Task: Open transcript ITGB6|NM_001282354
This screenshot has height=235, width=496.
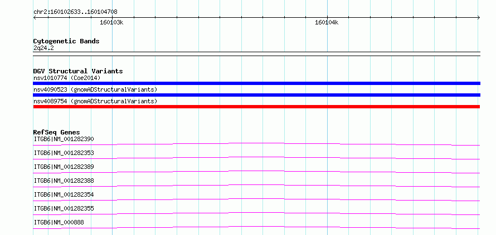Action: click(x=64, y=194)
